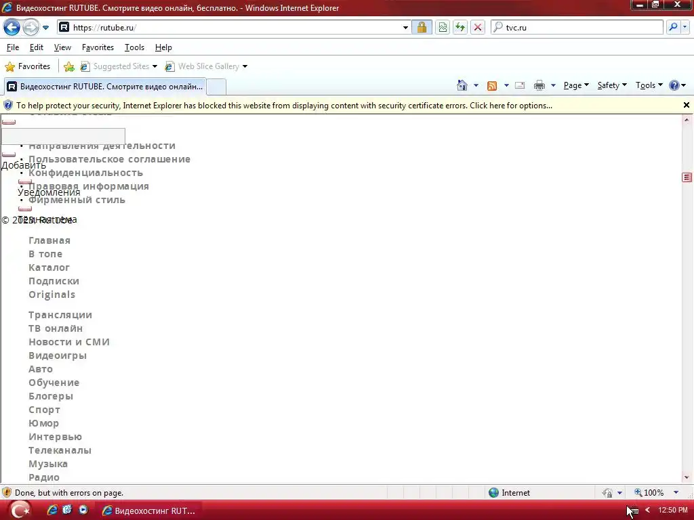Viewport: 694px width, 520px height.
Task: Click the Security Report padlock icon
Action: tap(422, 27)
